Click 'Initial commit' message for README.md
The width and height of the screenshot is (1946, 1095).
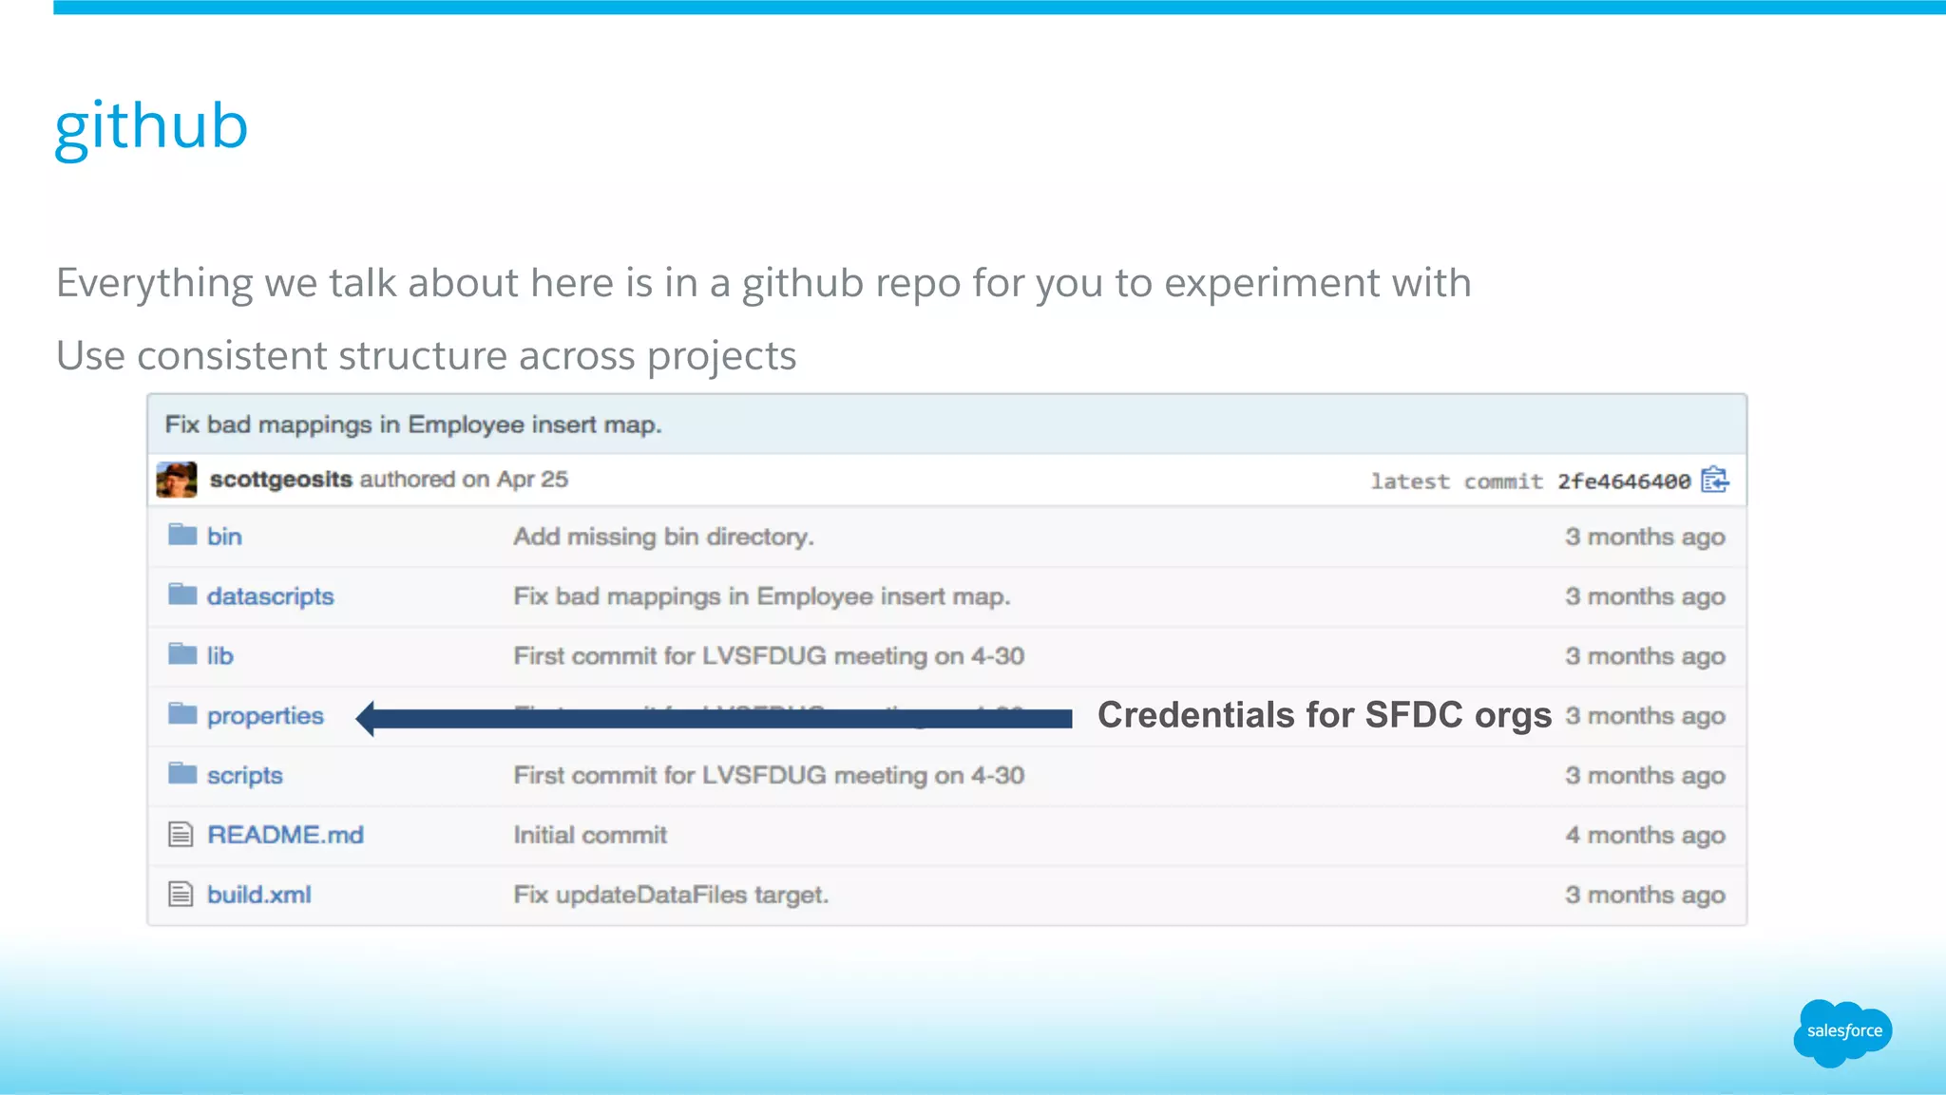coord(590,835)
